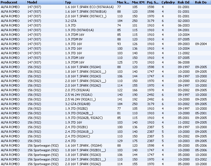The width and height of the screenshot is (211, 166).
Task: Click the Cylindry column header
Action: 168,2
